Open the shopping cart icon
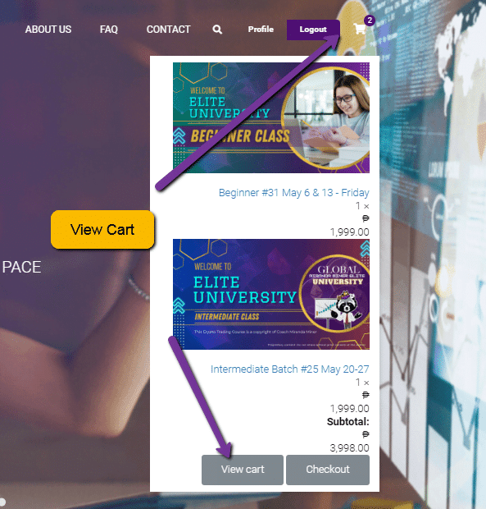 click(360, 30)
